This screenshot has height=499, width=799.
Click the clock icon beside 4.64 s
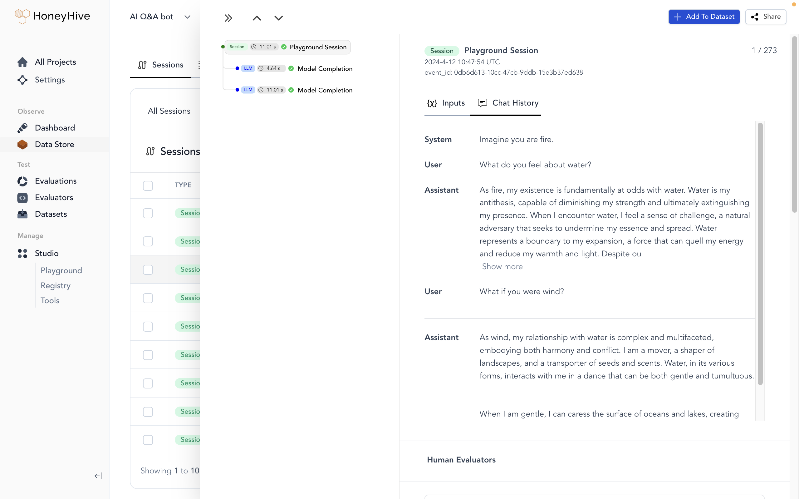point(261,68)
